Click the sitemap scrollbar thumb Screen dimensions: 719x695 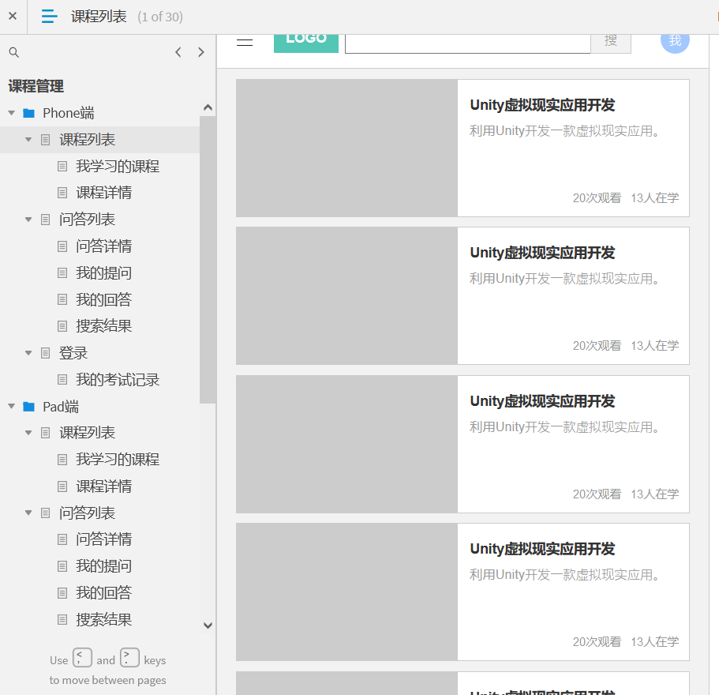click(208, 260)
